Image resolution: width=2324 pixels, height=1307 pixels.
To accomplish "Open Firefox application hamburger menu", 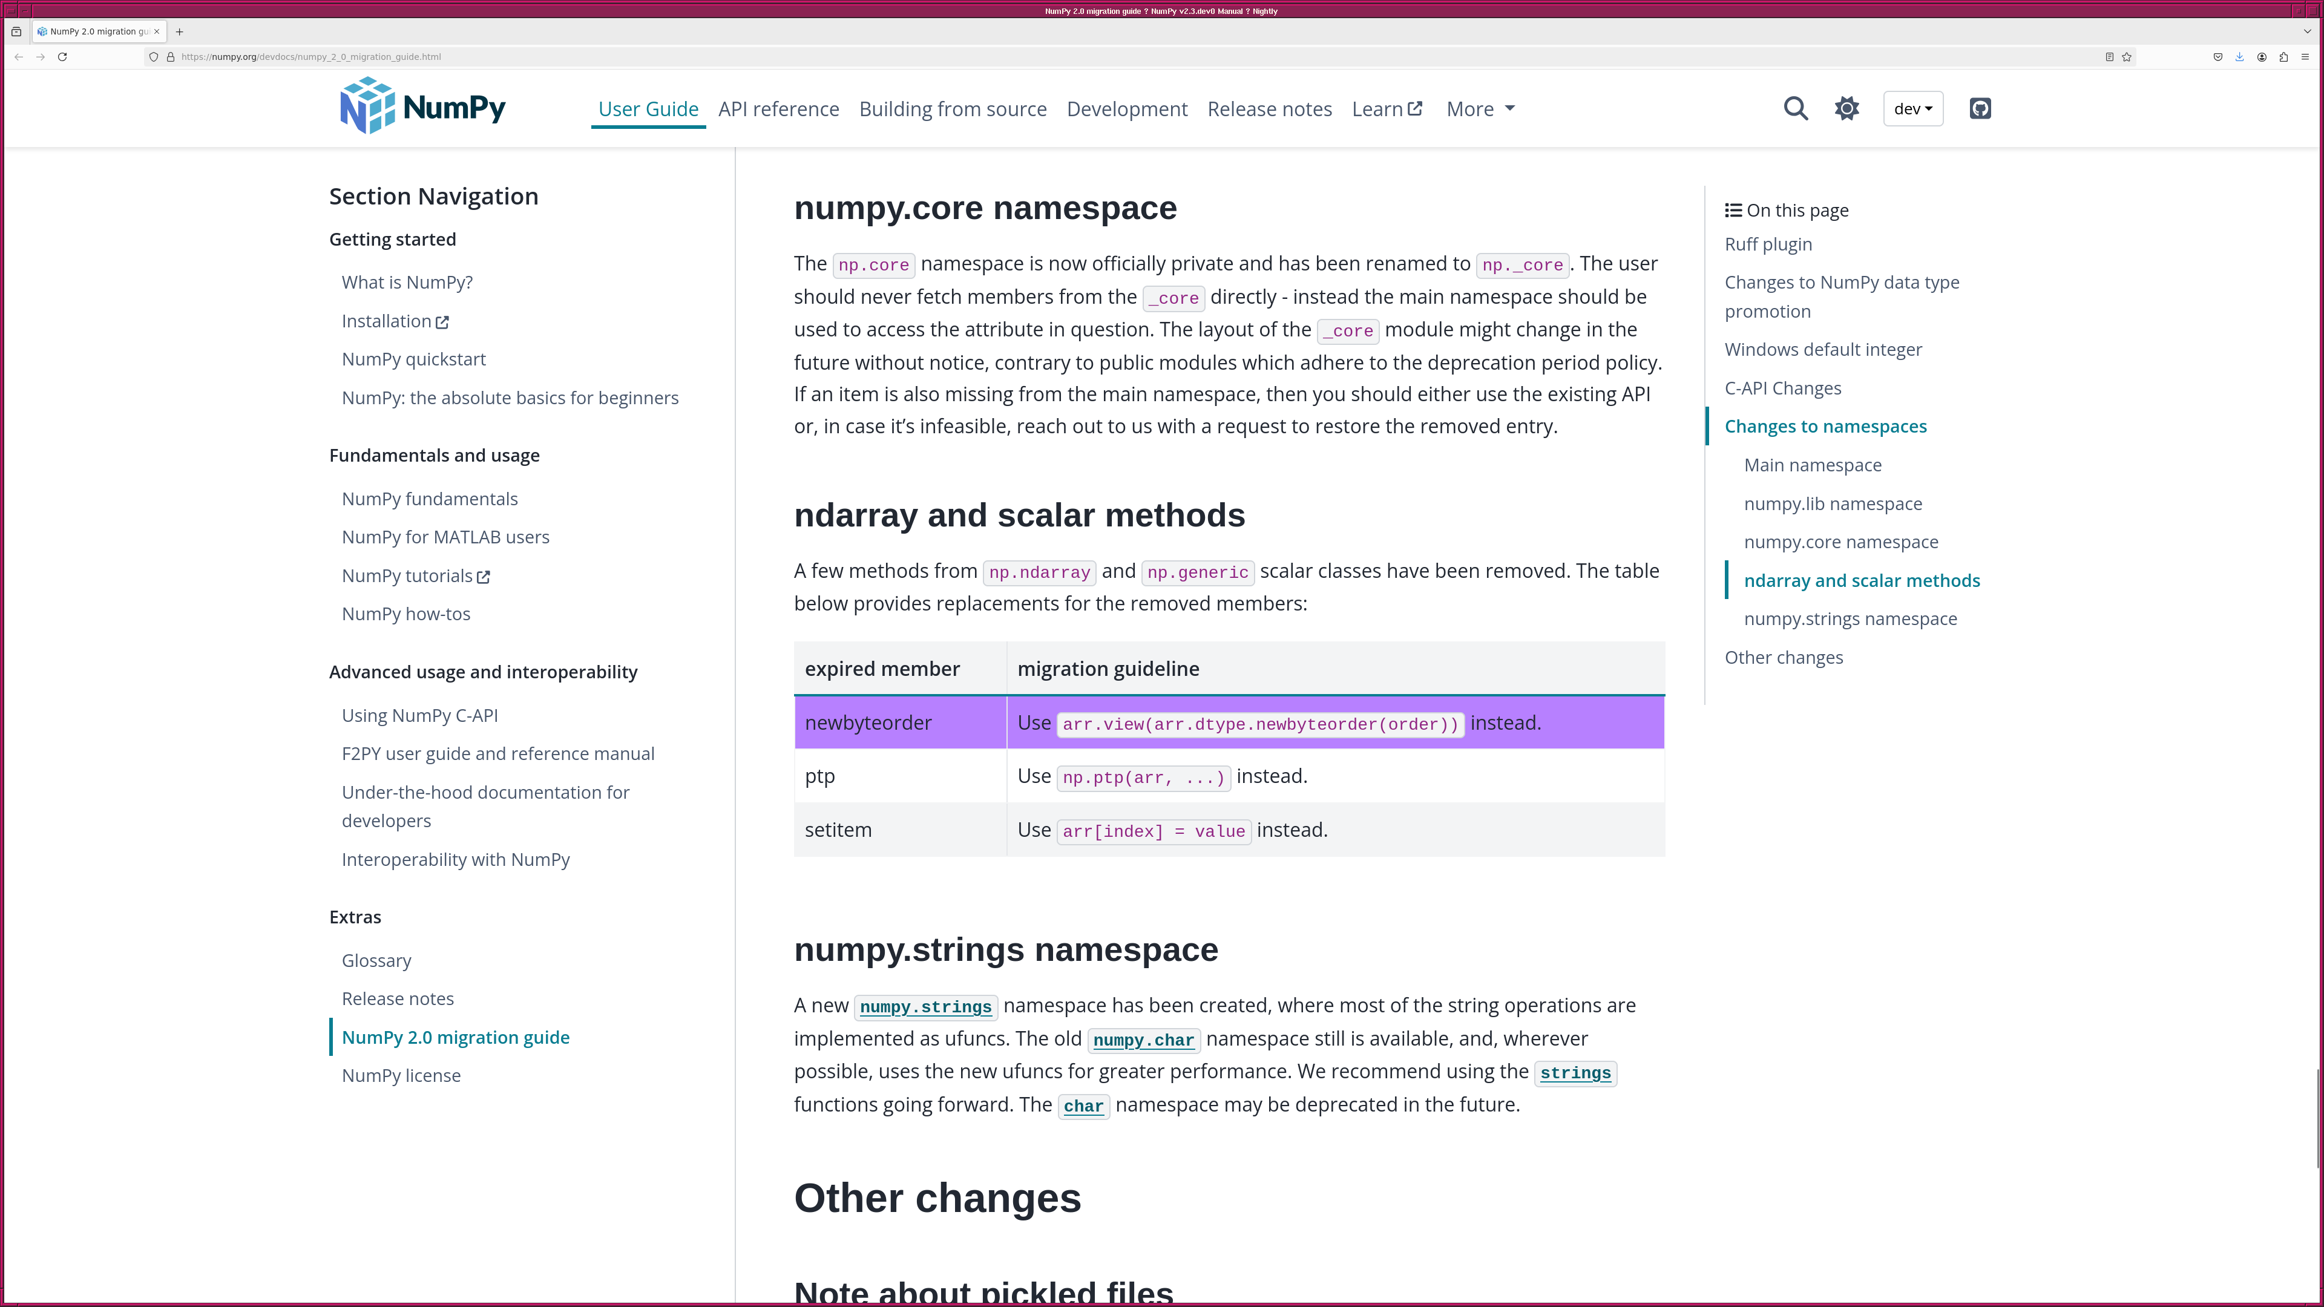I will 2305,57.
